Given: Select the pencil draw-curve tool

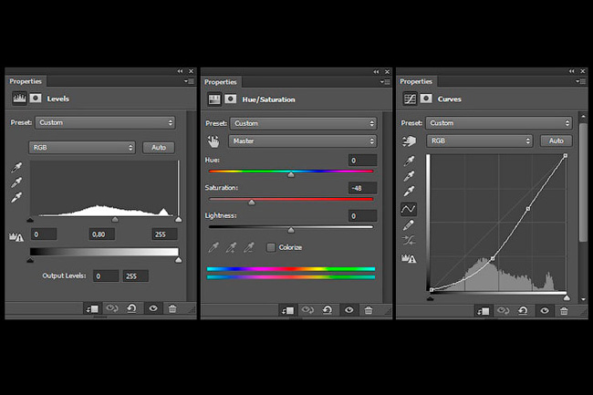Looking at the screenshot, I should (x=409, y=225).
